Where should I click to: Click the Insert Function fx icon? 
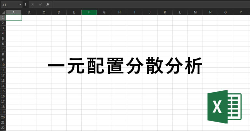(48, 5)
